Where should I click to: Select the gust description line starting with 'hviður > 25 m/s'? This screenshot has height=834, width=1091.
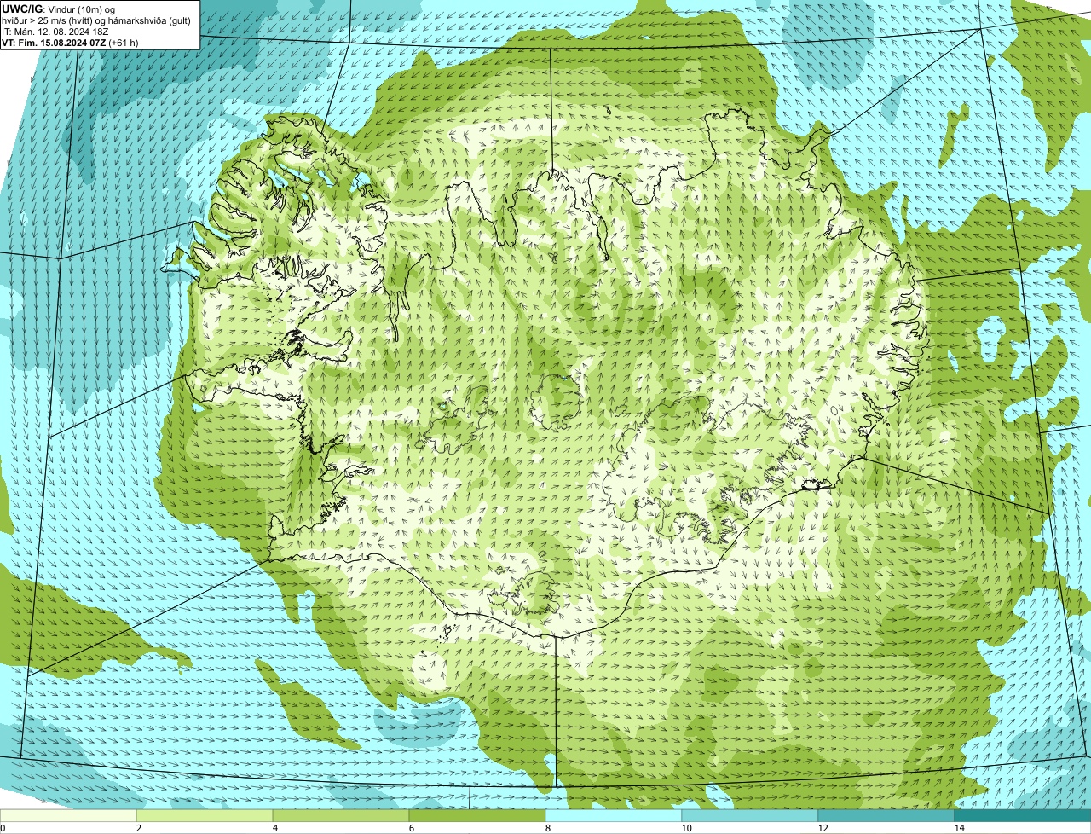[96, 20]
